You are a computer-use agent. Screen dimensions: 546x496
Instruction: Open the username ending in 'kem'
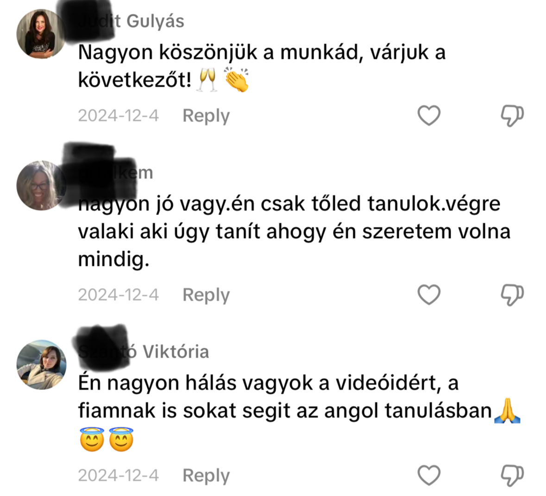click(x=116, y=173)
